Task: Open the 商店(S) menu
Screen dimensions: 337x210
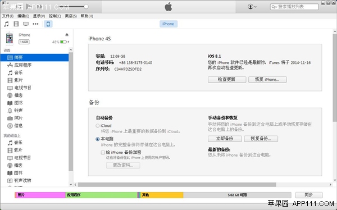Action: click(x=71, y=16)
